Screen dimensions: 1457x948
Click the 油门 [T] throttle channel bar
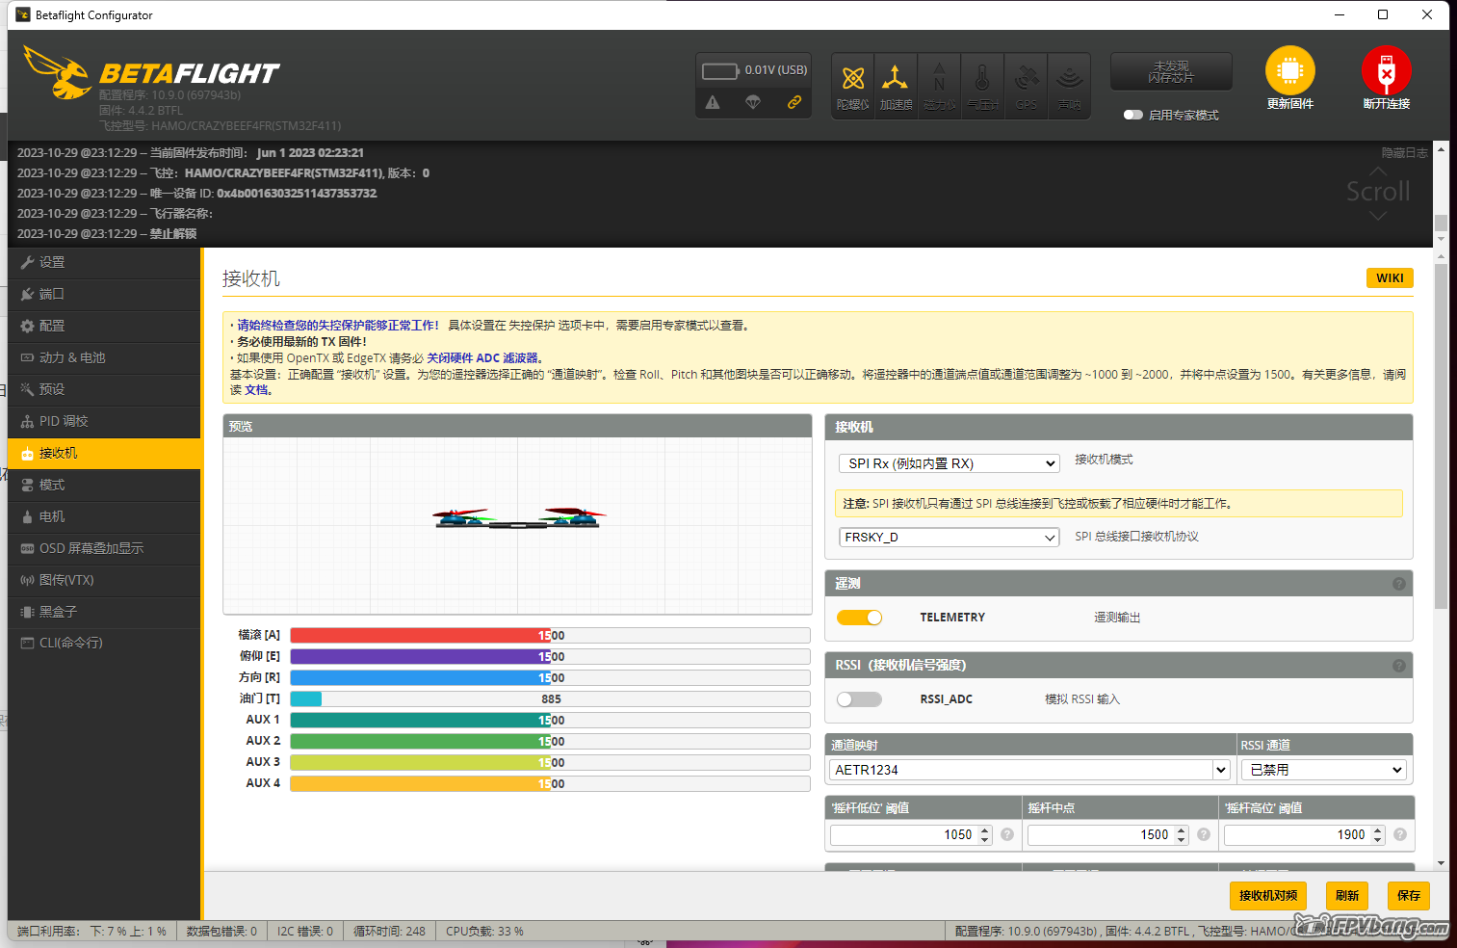click(550, 699)
